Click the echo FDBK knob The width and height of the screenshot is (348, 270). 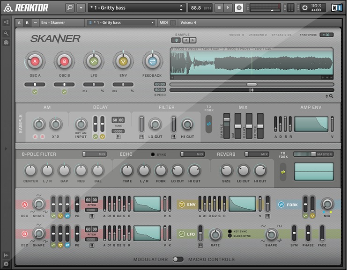[x=161, y=171]
